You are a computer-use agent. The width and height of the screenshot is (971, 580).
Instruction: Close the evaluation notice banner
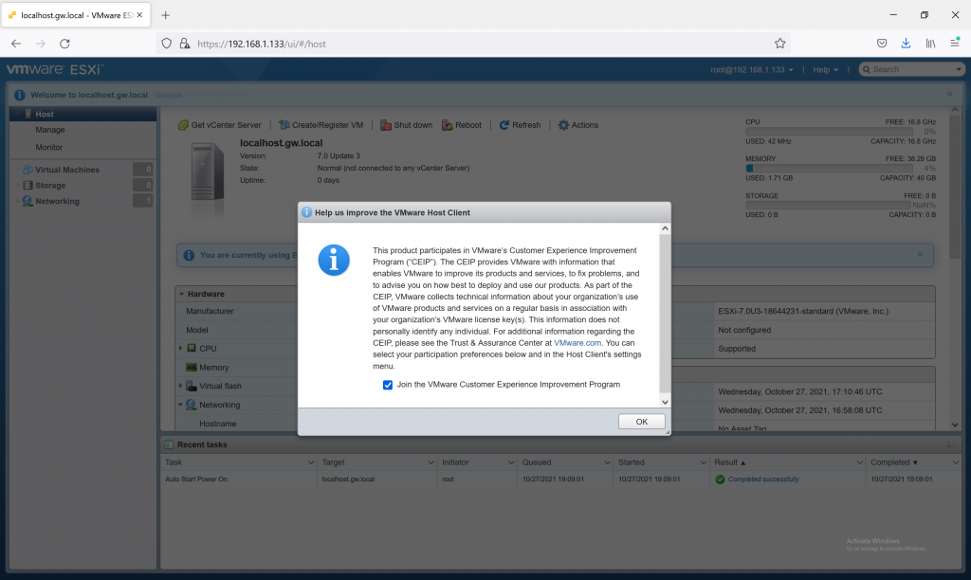pyautogui.click(x=920, y=254)
